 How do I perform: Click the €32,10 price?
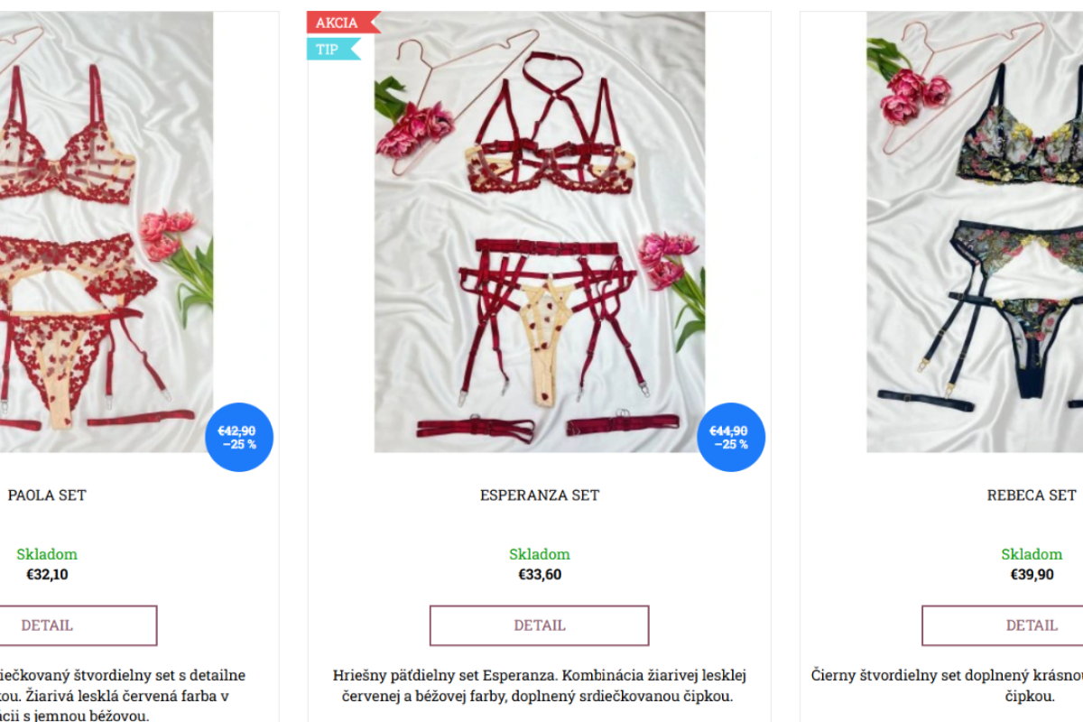47,574
